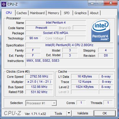
Task: Click the Core Speed value field
Action: tap(39, 76)
